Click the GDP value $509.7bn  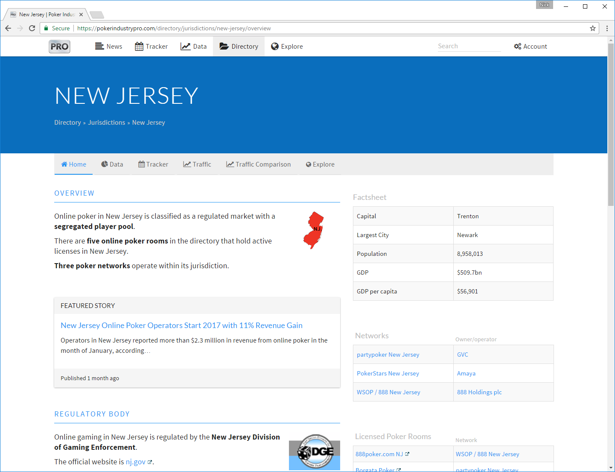(x=469, y=273)
